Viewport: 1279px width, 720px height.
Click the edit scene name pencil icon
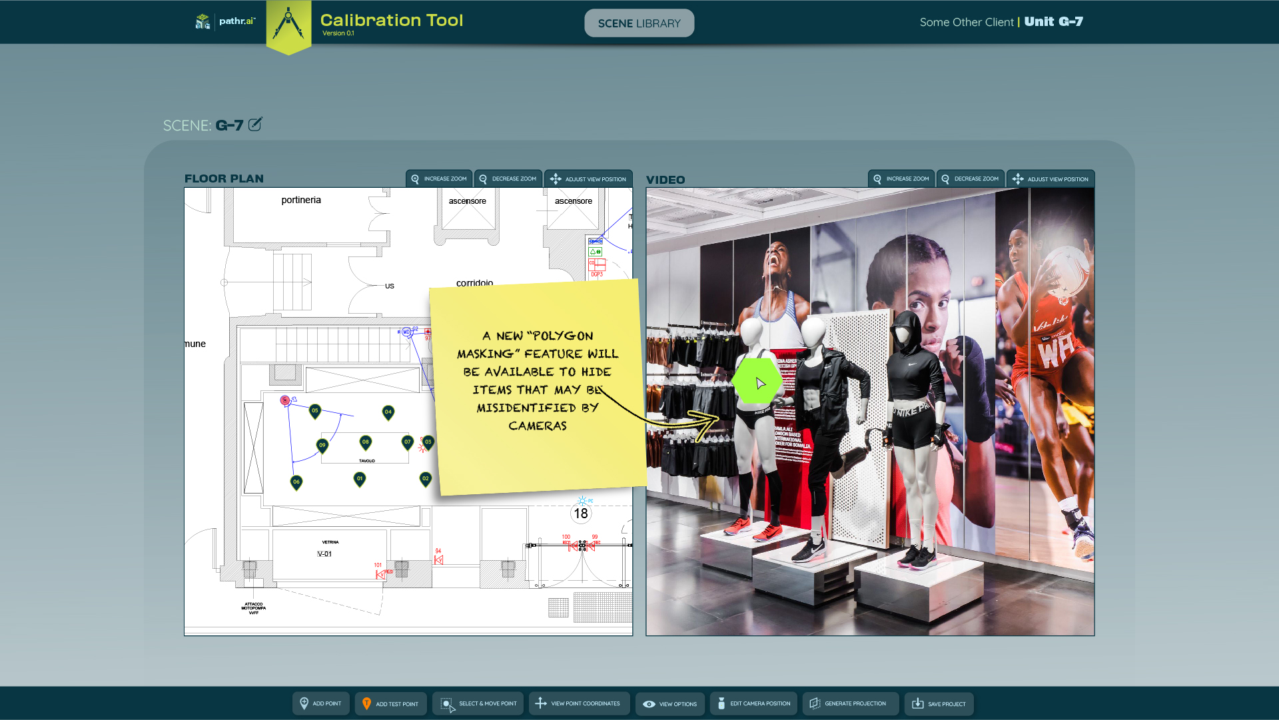(255, 125)
